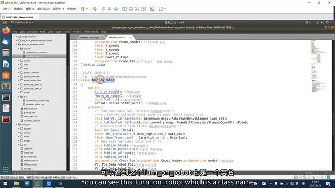Open the VMware 帮助(H) menu
Image resolution: width=335 pixels, height=188 pixels.
(x=71, y=9)
